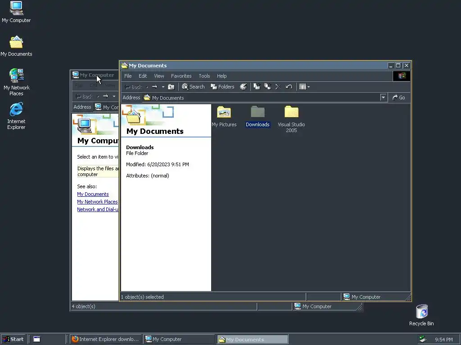Switch to My Computer taskbar button
Screen dimensions: 461x345
pos(179,339)
